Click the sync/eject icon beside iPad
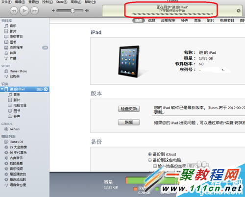 click(x=46, y=89)
